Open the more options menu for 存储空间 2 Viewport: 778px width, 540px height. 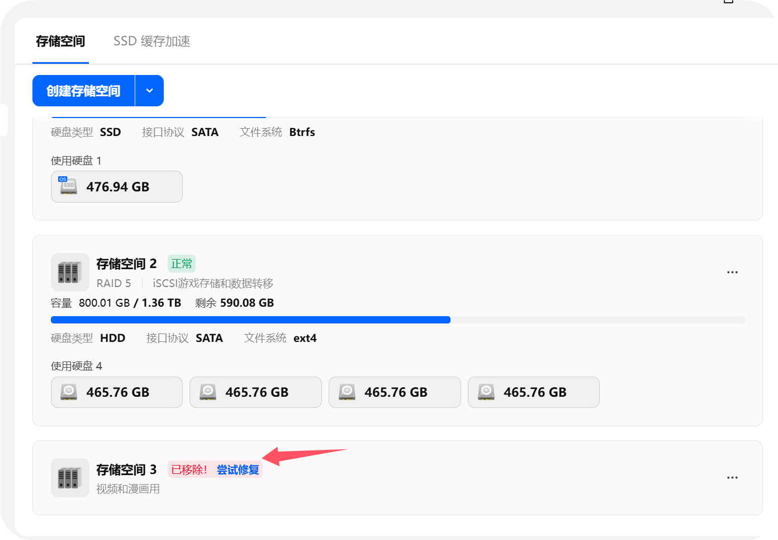(x=732, y=273)
